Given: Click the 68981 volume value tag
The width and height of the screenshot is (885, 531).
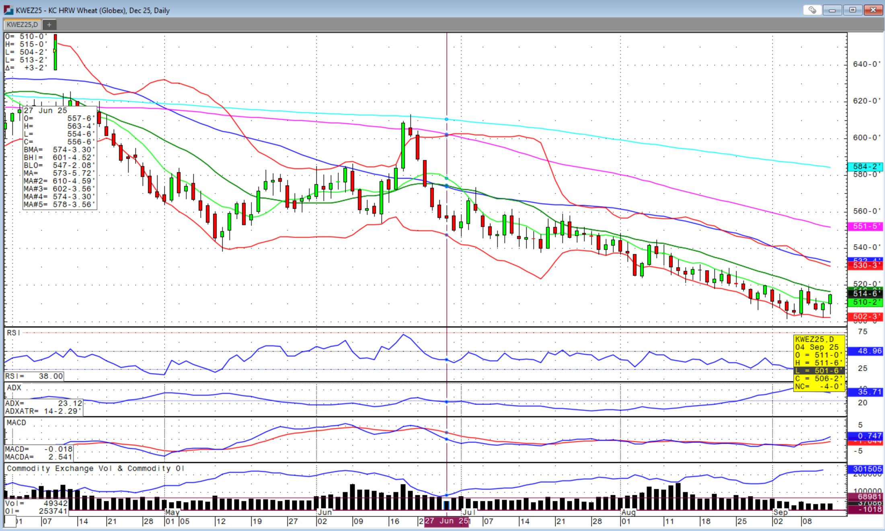Looking at the screenshot, I should click(865, 497).
